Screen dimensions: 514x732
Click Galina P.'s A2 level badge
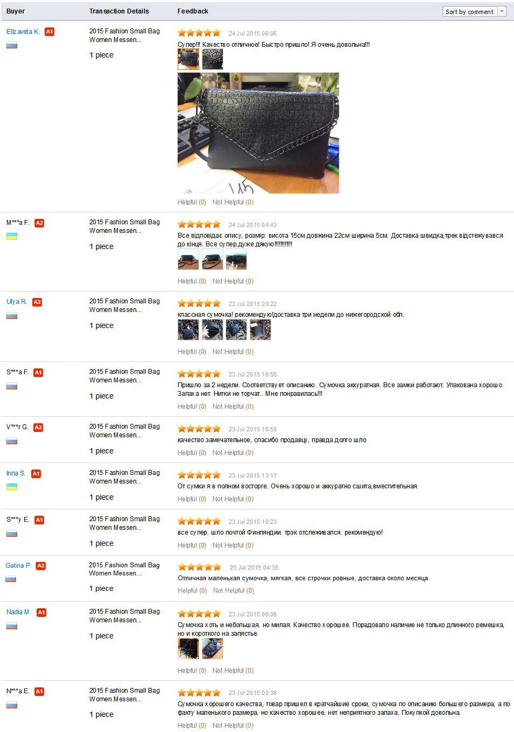coord(41,566)
